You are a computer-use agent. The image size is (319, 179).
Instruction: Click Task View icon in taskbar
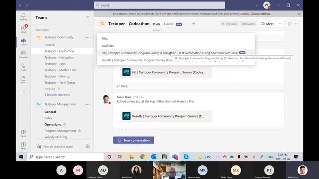tap(120, 157)
